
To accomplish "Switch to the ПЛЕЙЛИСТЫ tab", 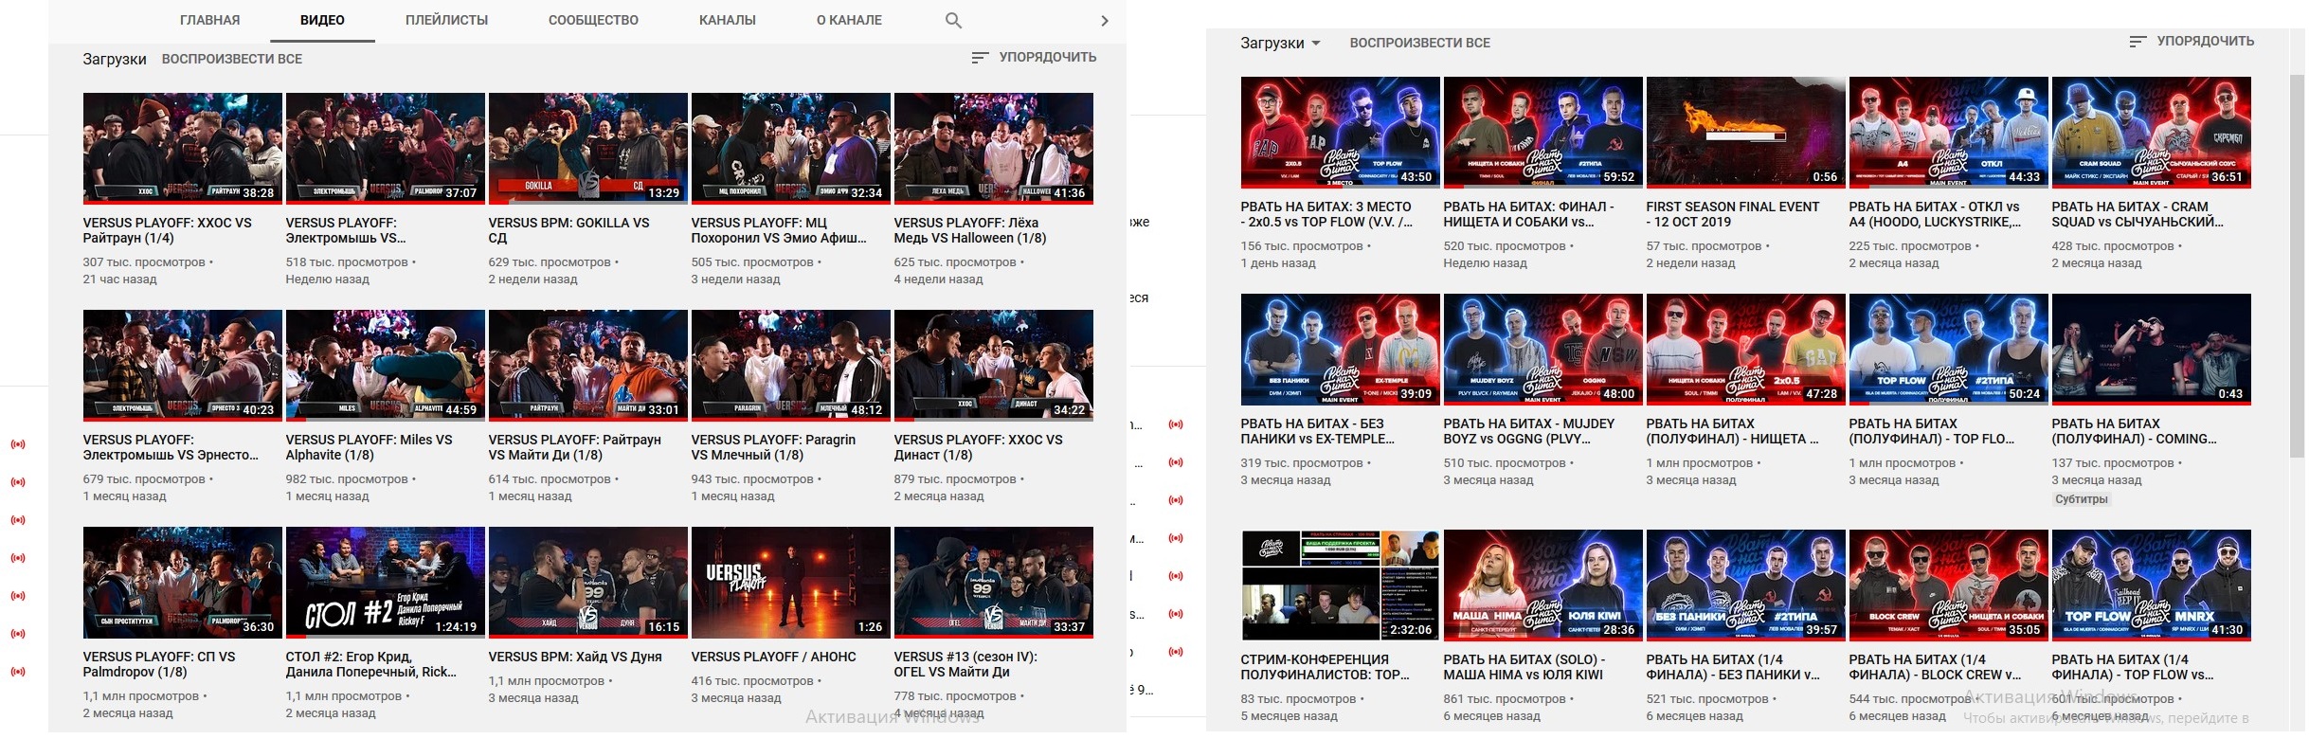I will click(x=446, y=20).
